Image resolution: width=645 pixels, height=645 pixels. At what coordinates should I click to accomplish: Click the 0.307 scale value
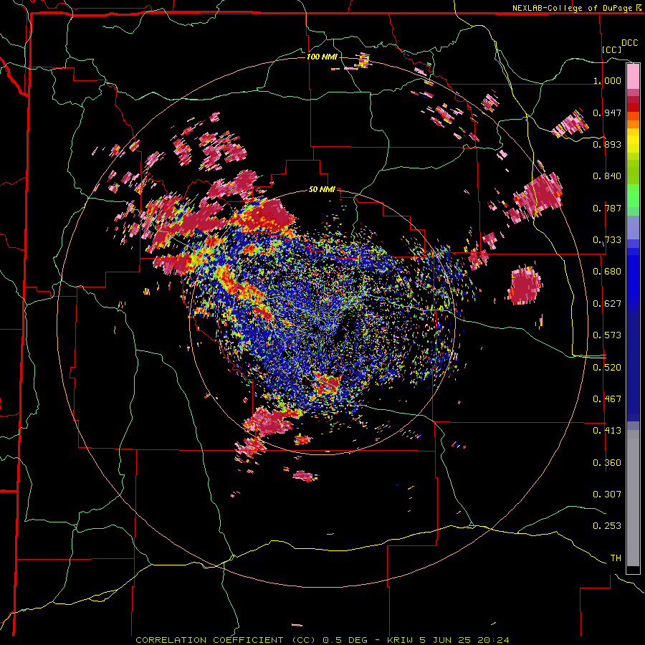pyautogui.click(x=607, y=494)
